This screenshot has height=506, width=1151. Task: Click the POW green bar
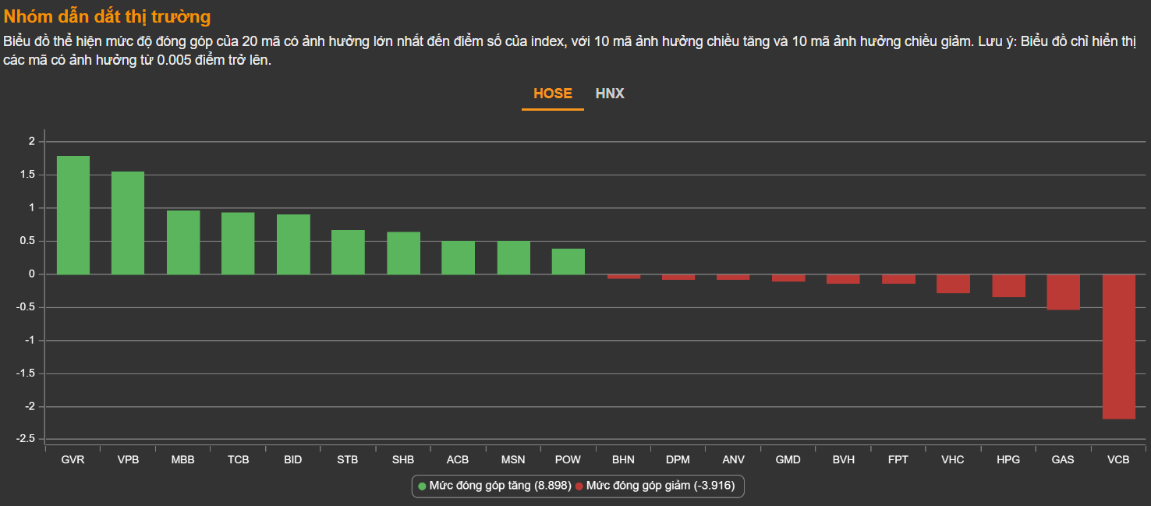568,261
